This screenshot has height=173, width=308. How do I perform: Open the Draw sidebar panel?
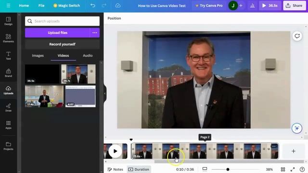(x=8, y=108)
